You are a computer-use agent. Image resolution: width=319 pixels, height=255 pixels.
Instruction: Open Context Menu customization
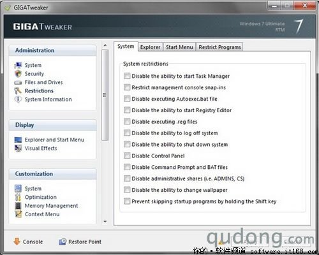(x=42, y=214)
